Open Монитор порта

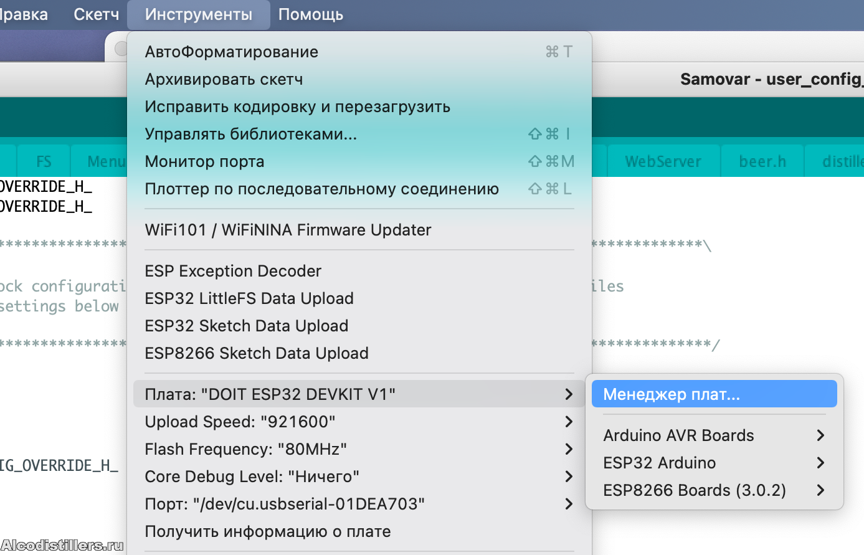[x=359, y=161]
